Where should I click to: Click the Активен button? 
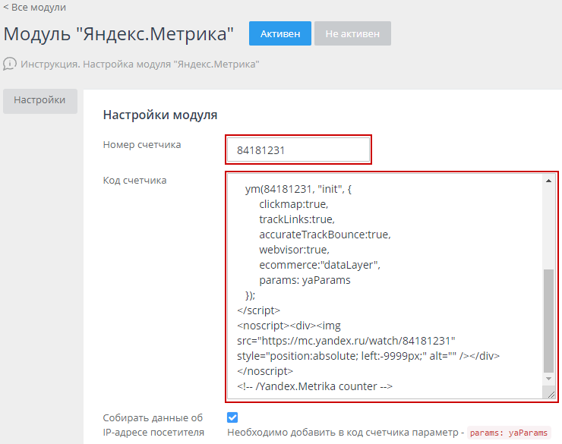click(x=279, y=34)
